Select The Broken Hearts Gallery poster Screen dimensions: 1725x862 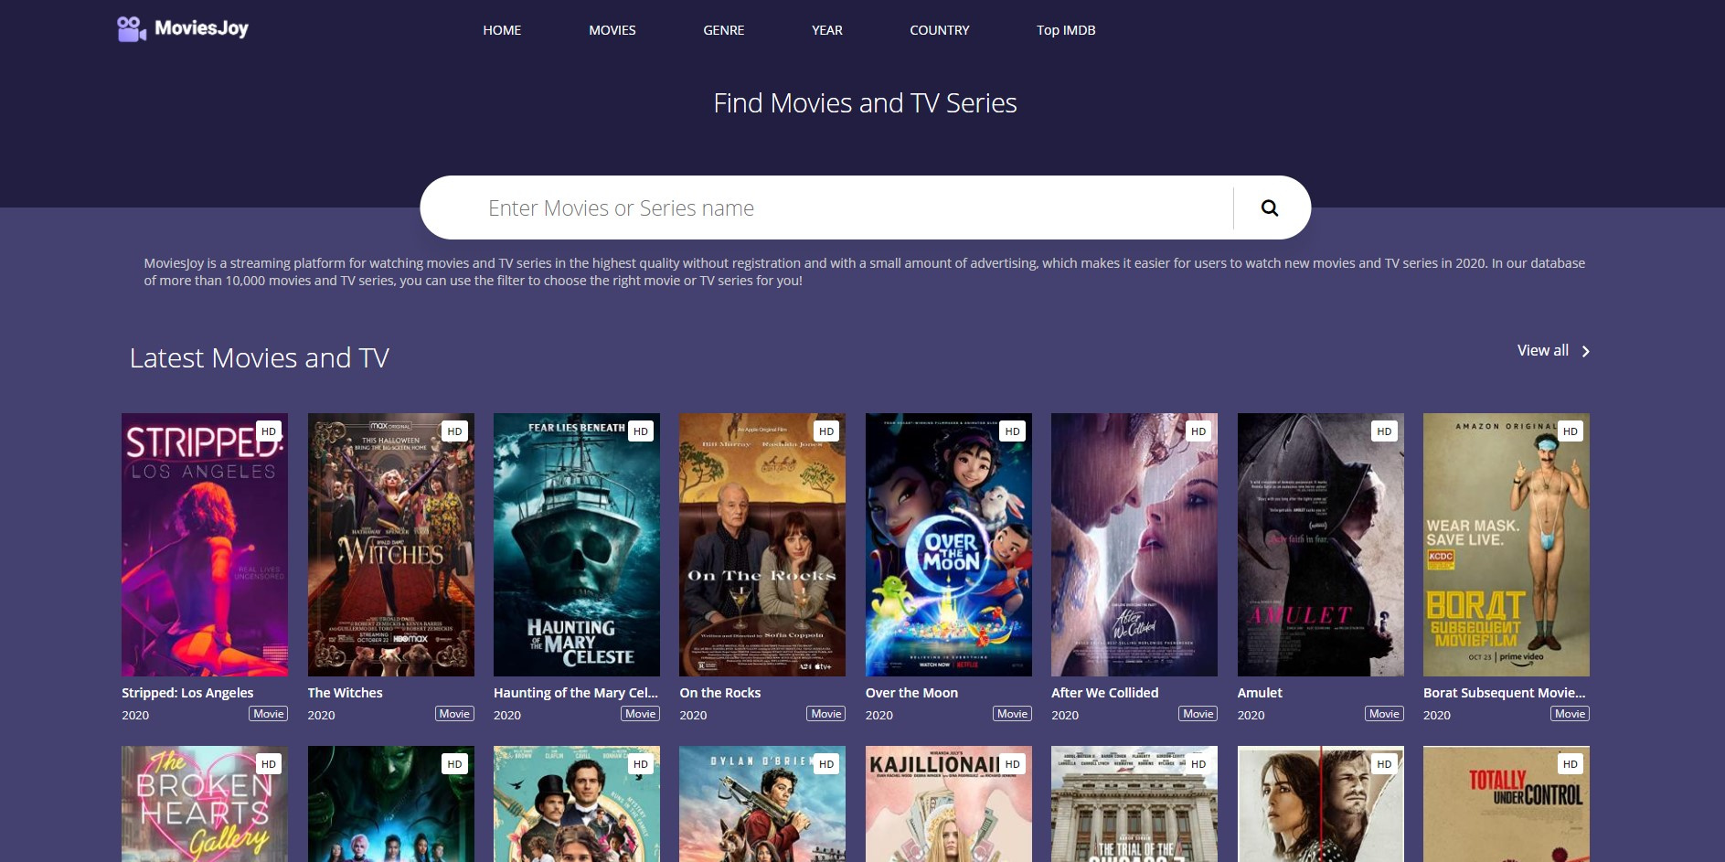point(205,804)
